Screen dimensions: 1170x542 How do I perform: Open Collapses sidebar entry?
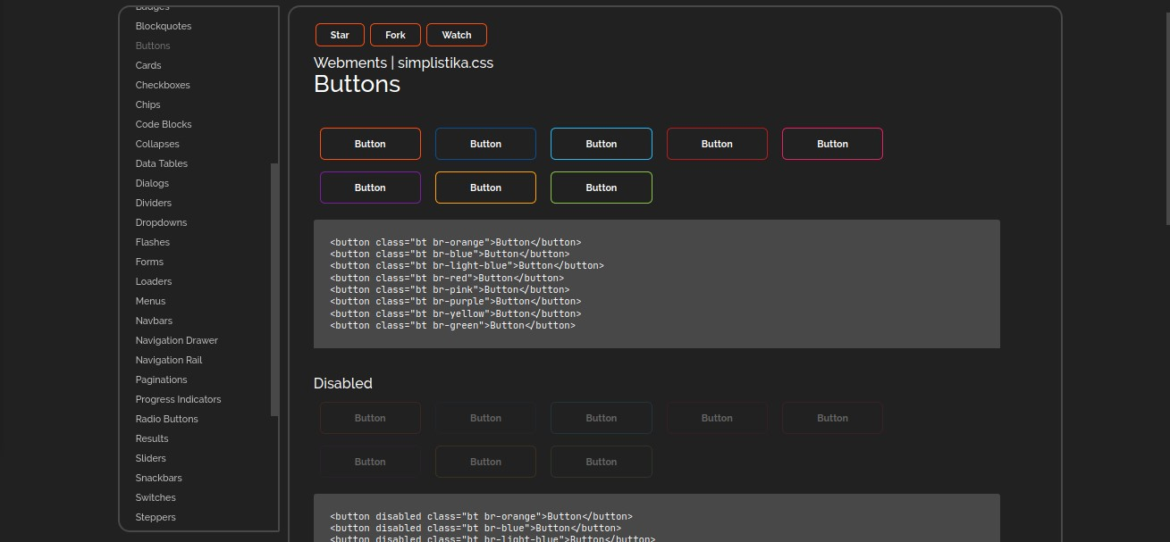(x=157, y=144)
